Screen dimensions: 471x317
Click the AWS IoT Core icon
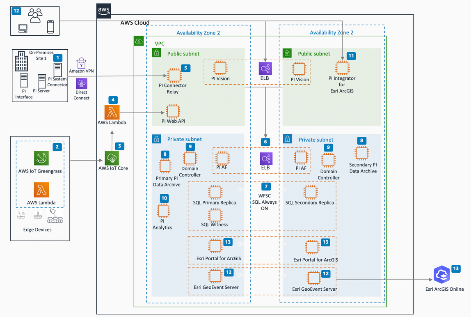coord(112,158)
